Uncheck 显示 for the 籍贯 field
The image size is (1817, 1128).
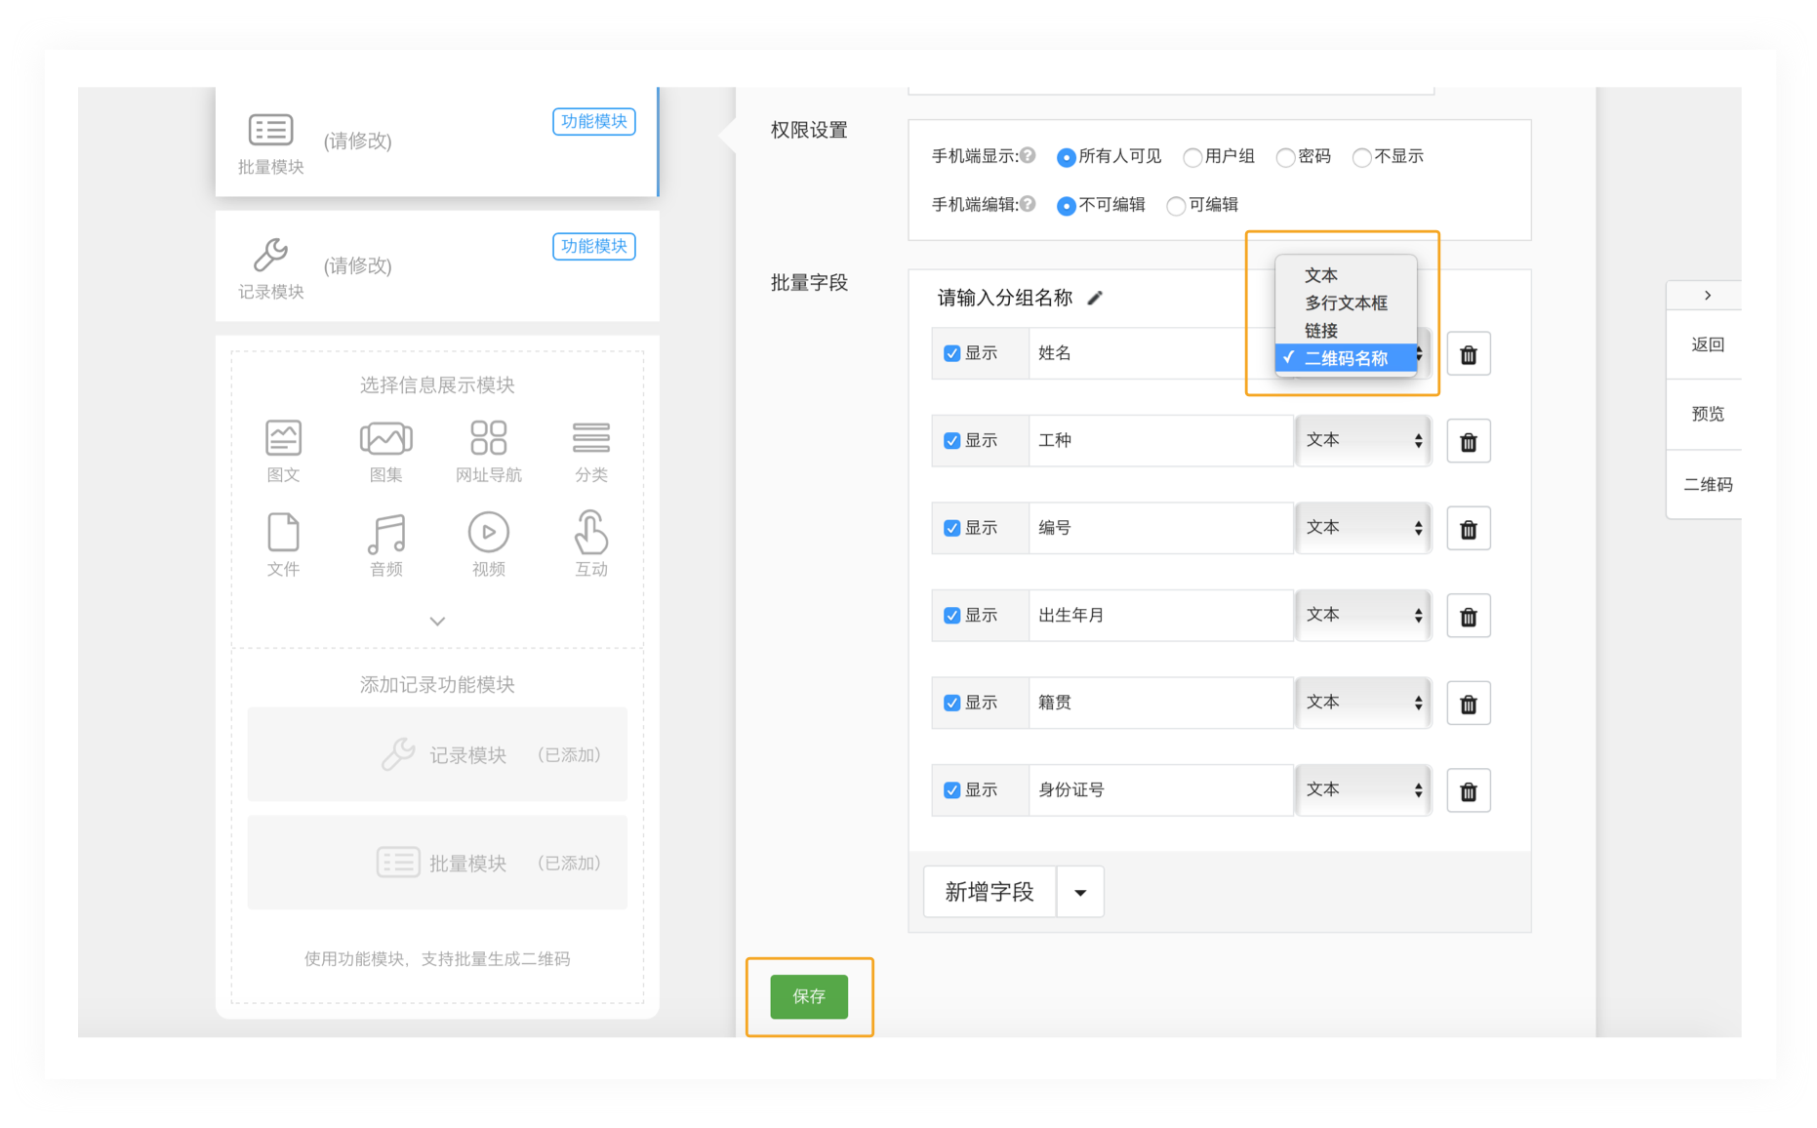tap(952, 703)
